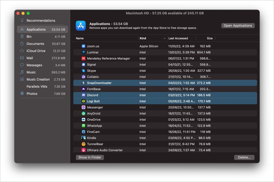
Task: Select the Mendeley Reference Manager row name
Action: click(x=109, y=58)
